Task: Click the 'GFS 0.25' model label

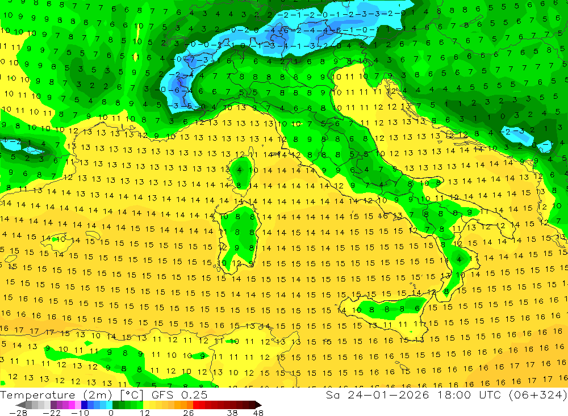Action: (x=179, y=394)
